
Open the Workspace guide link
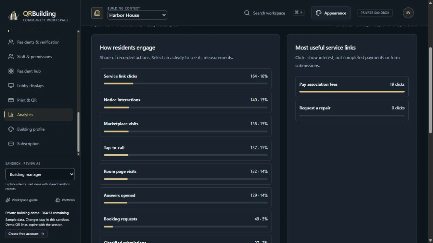[22, 200]
